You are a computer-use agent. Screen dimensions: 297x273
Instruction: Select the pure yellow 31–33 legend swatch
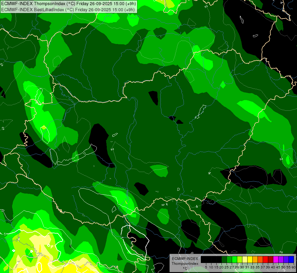coord(250,259)
